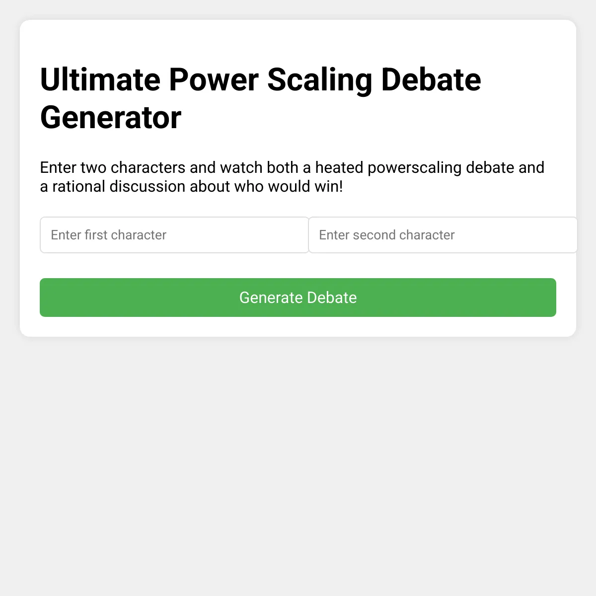596x596 pixels.
Task: Click the description paragraph about powerscaling debate
Action: 292,177
